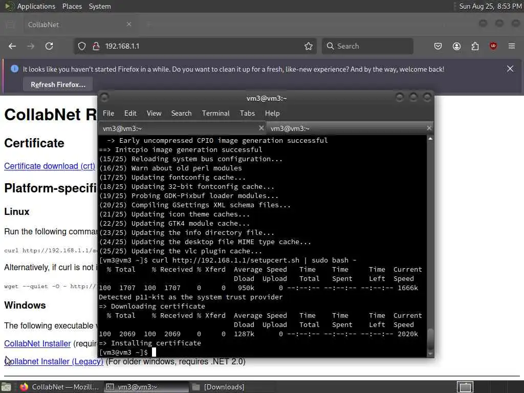Click the clock showing Sun Aug 25

pyautogui.click(x=490, y=6)
